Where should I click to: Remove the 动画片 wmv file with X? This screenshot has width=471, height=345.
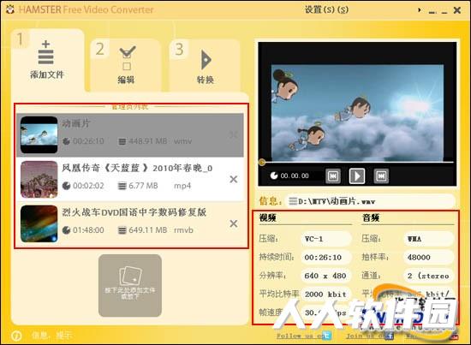[x=234, y=134]
